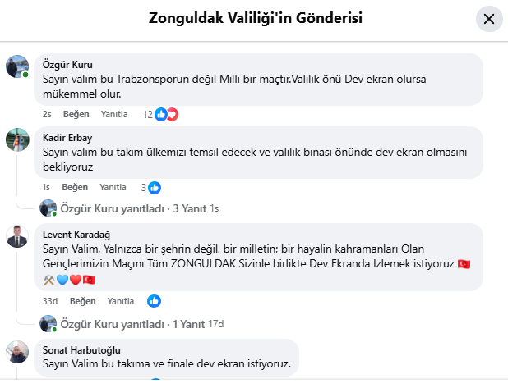The height and width of the screenshot is (388, 508).
Task: View the 3 likes on Kadir's comment
Action: pos(149,187)
